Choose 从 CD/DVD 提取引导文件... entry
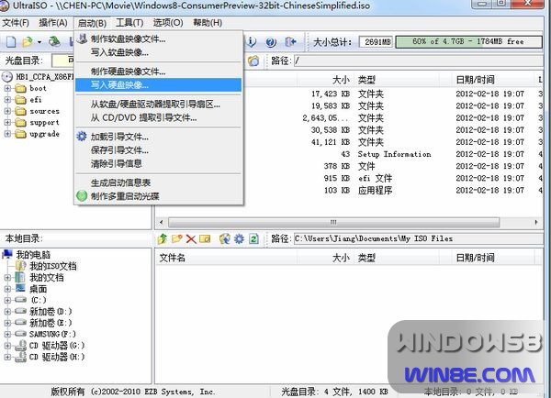 pos(159,117)
